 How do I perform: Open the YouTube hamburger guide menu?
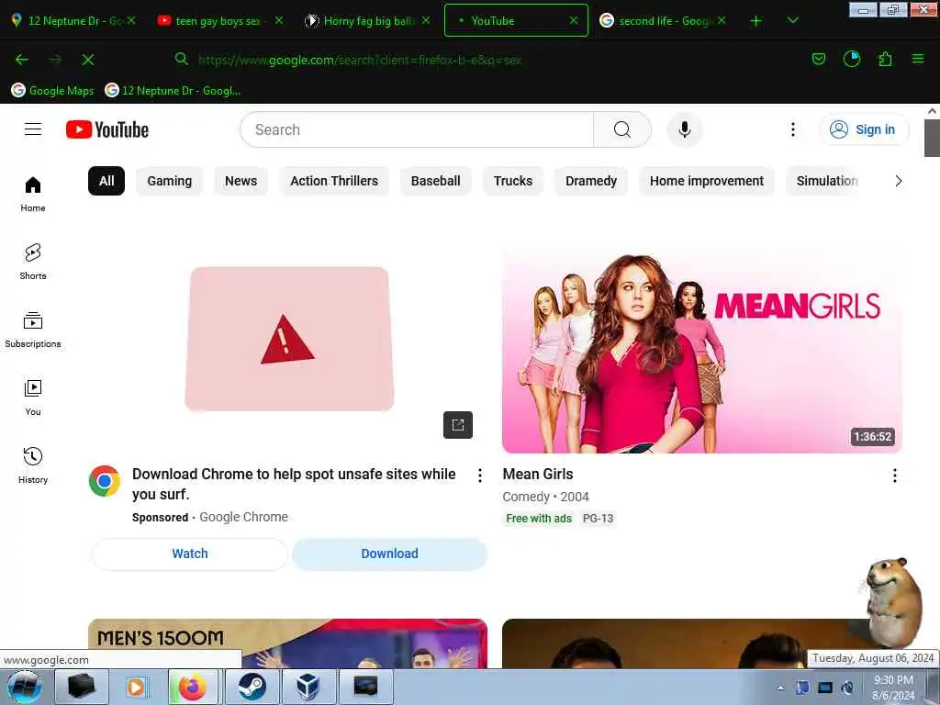[x=33, y=129]
